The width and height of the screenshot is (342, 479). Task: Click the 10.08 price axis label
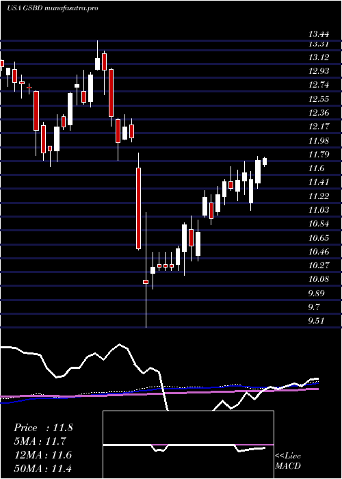(x=319, y=279)
